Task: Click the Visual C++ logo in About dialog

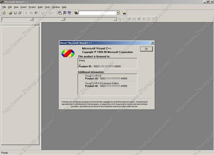Action: coord(68,53)
